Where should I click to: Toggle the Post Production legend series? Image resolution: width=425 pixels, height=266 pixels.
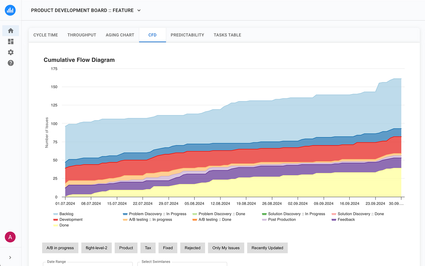pos(279,219)
